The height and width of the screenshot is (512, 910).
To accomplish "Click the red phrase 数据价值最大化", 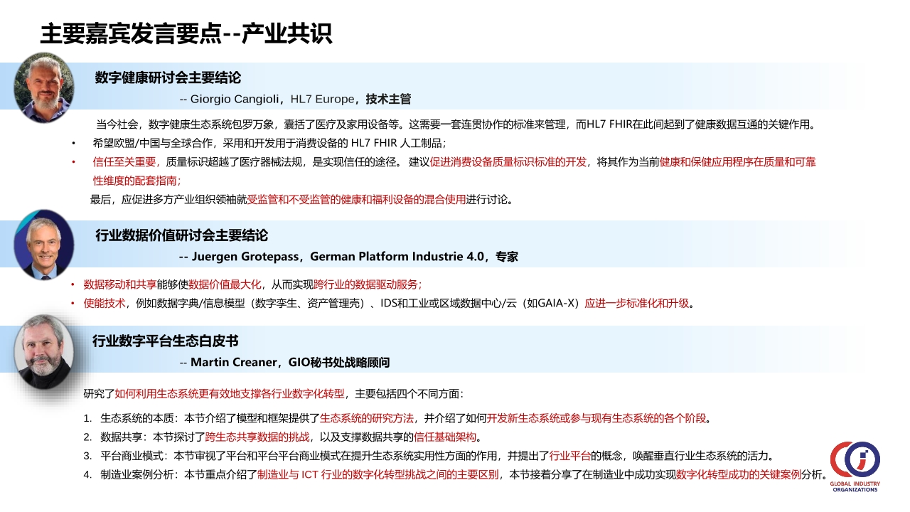I will coord(225,284).
